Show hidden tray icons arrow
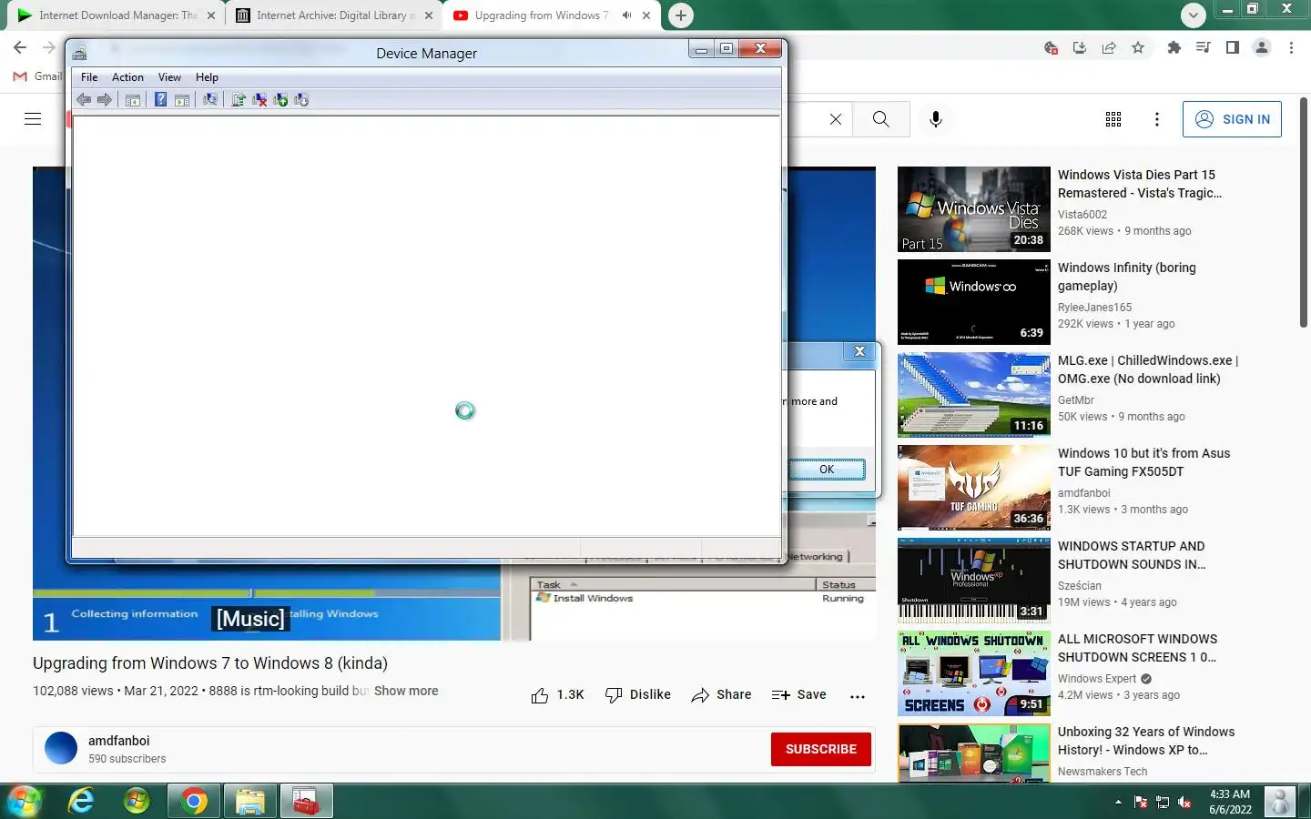The image size is (1311, 819). [1118, 802]
